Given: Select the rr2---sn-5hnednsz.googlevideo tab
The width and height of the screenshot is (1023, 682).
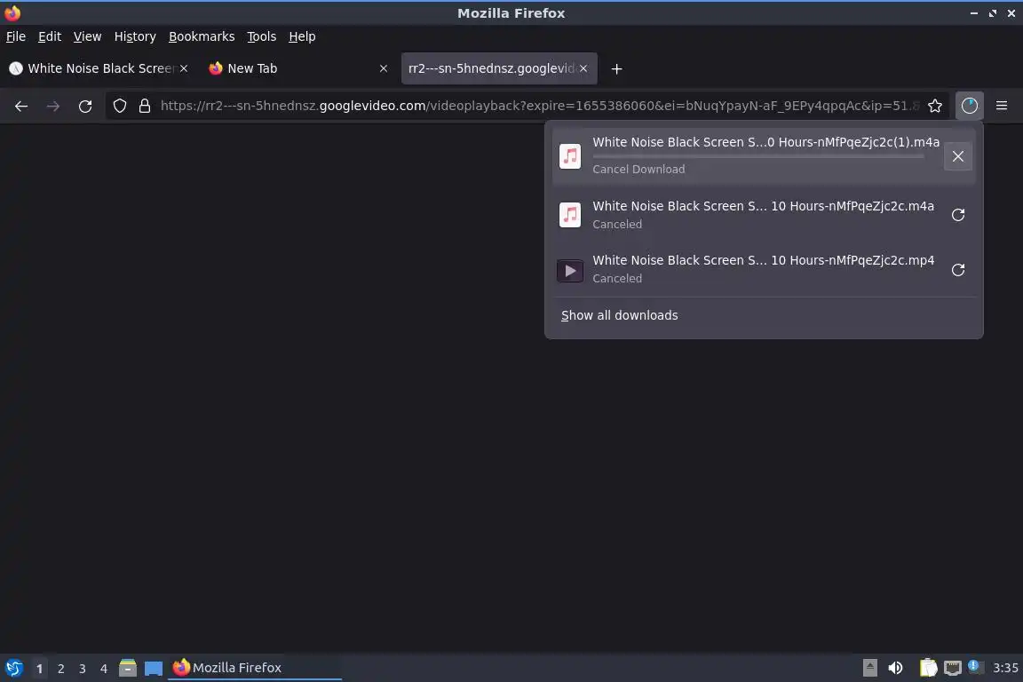Looking at the screenshot, I should pos(499,68).
